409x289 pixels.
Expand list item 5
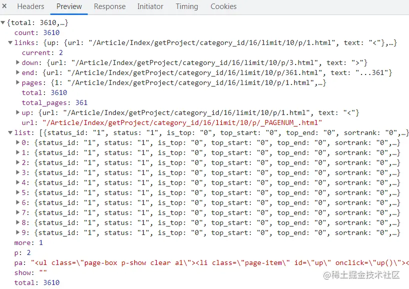tap(18, 192)
